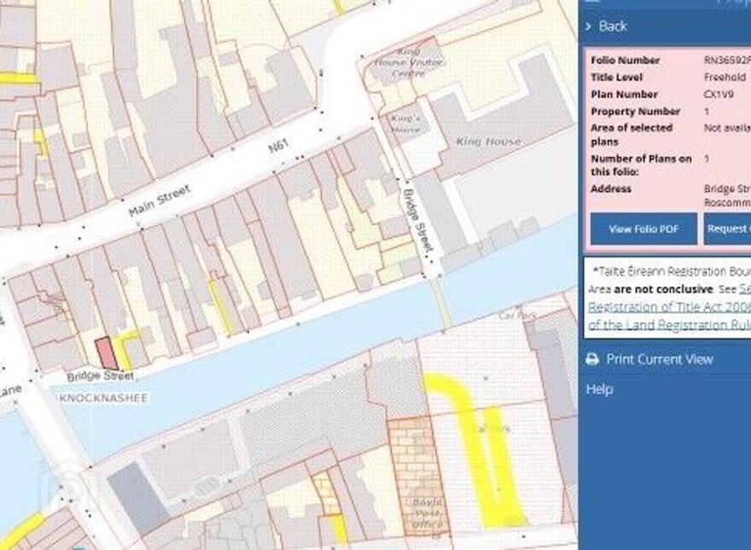Click the Request button next to View Folio PDF

[727, 229]
